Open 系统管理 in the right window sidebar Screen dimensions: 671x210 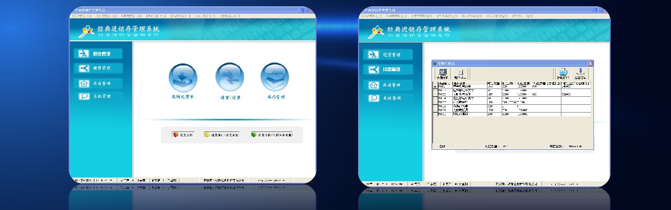click(x=388, y=98)
